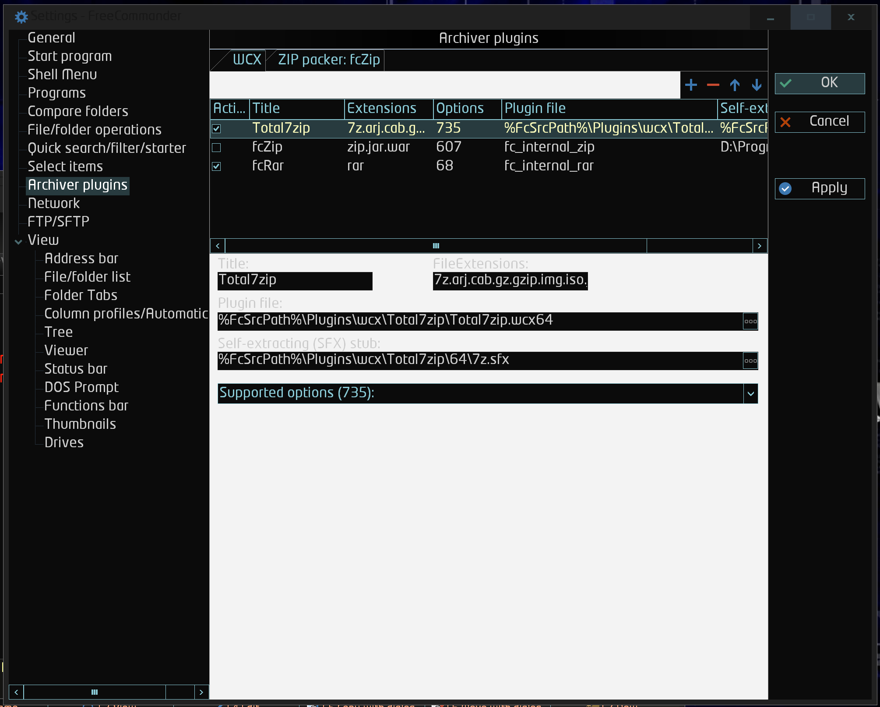Click the Cancel button
Viewport: 880px width, 707px height.
[820, 121]
